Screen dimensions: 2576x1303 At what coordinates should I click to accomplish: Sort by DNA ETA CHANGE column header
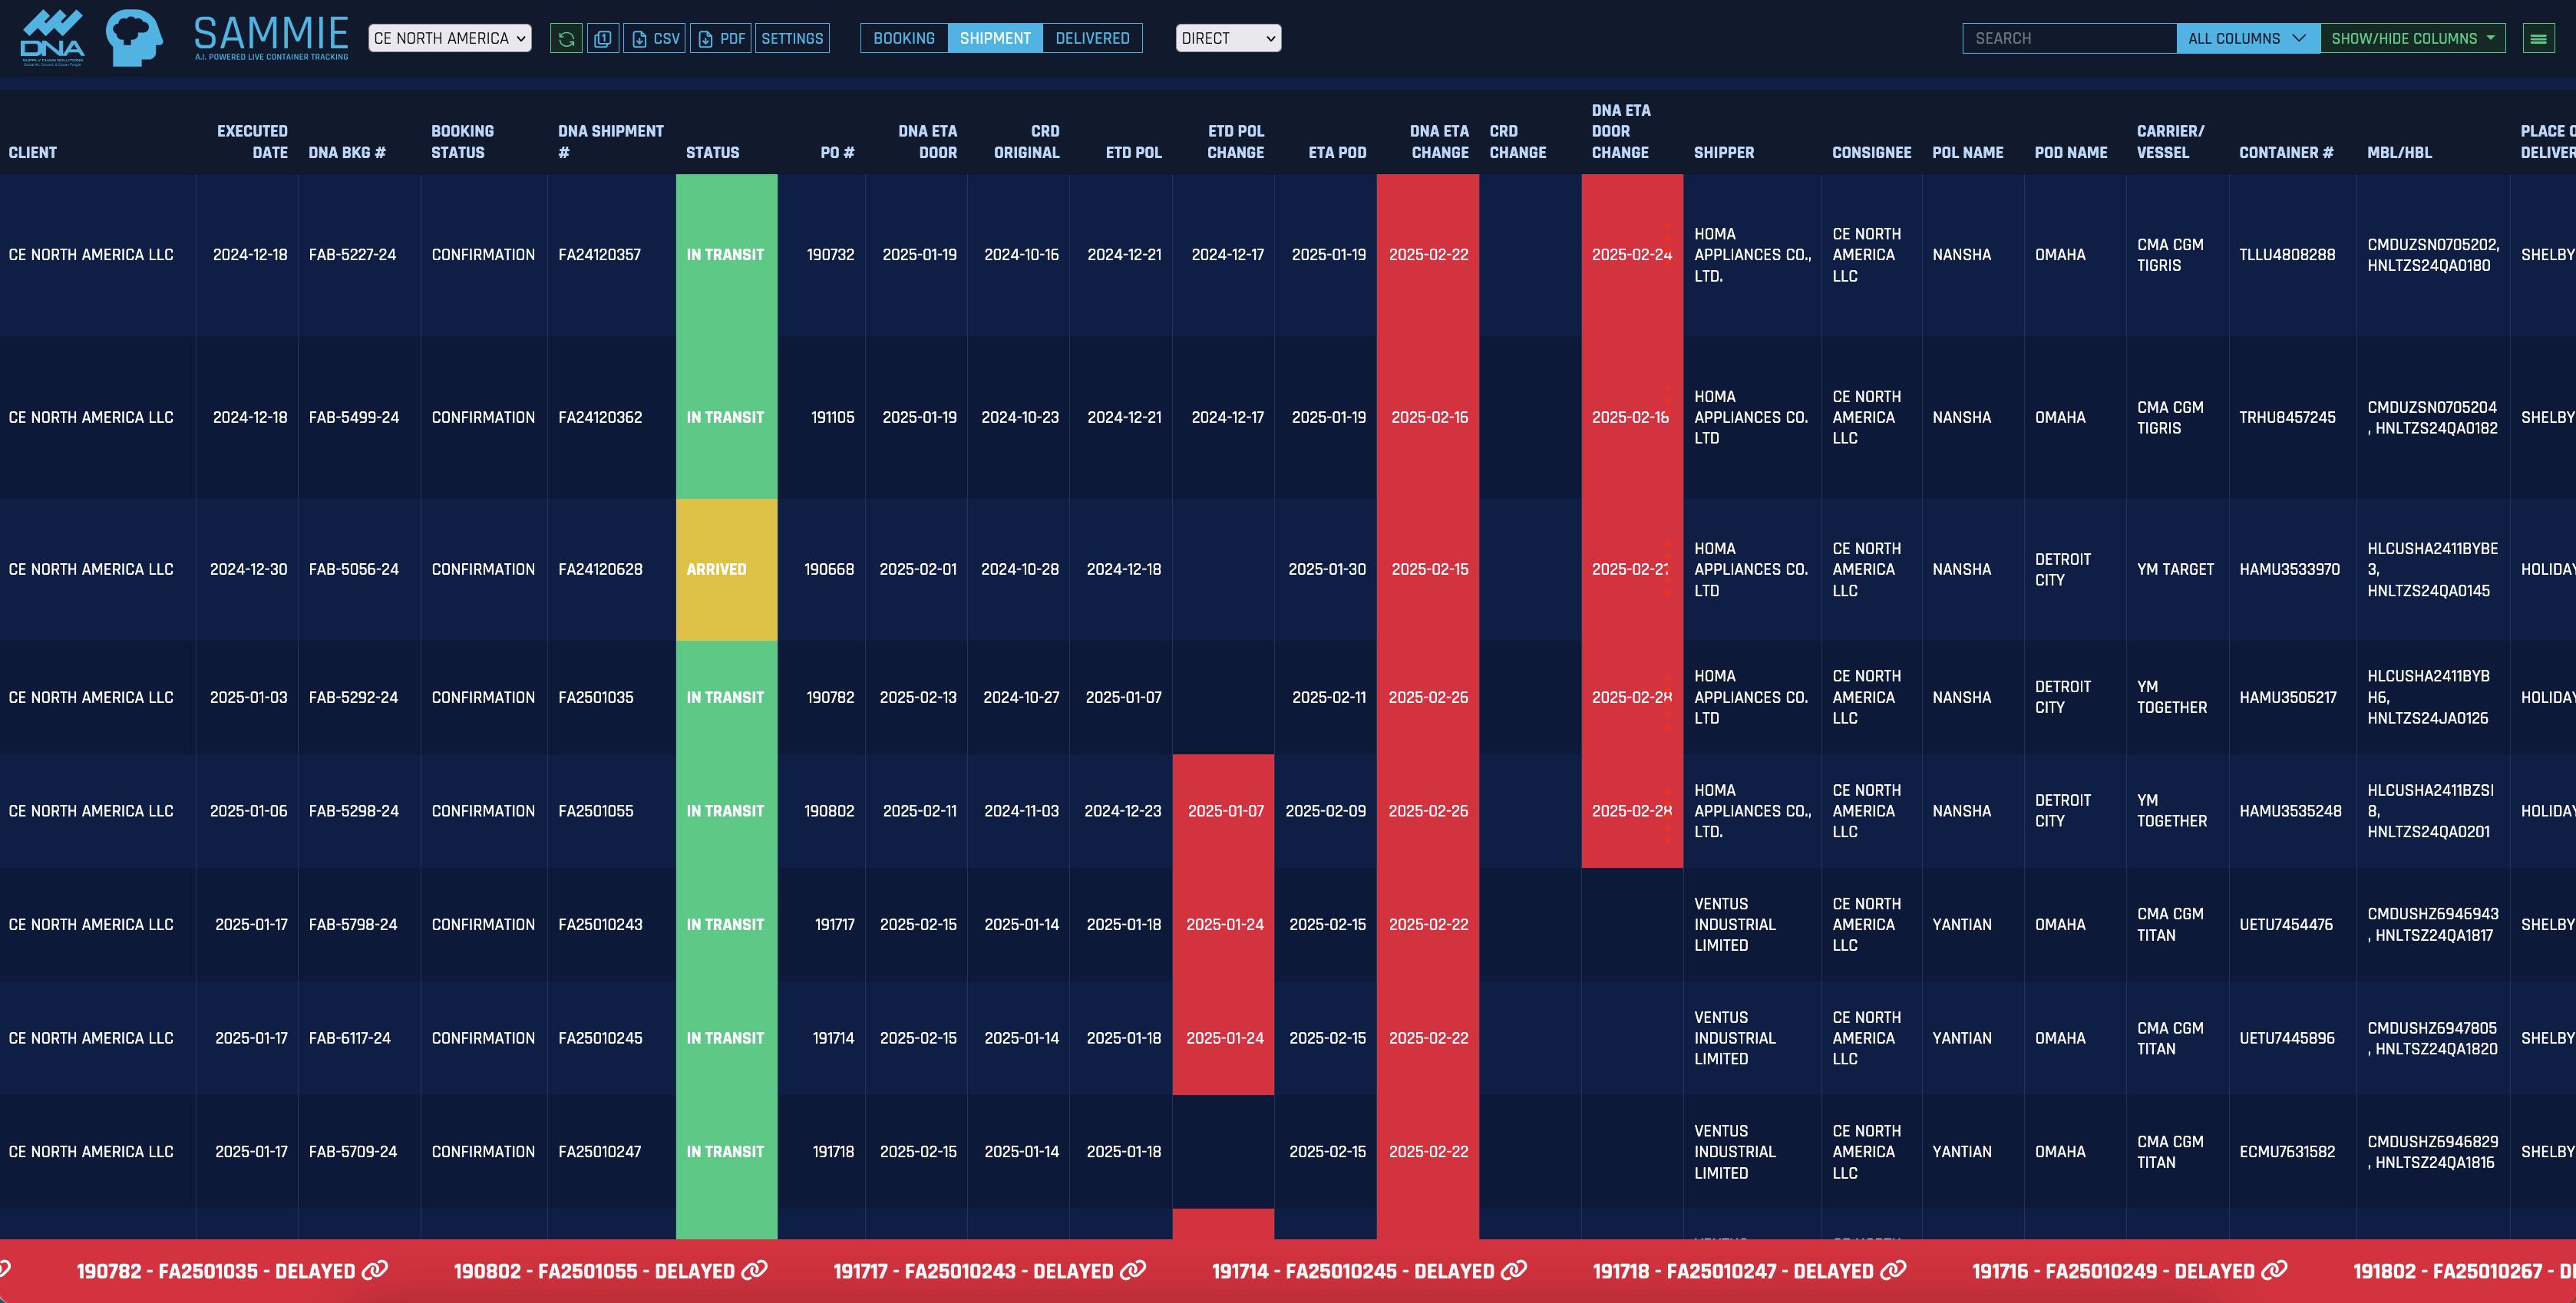click(1439, 142)
